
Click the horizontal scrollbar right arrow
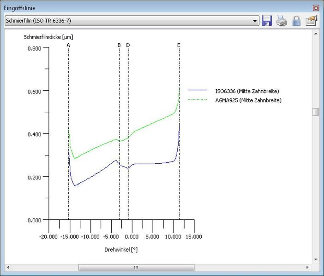click(307, 267)
